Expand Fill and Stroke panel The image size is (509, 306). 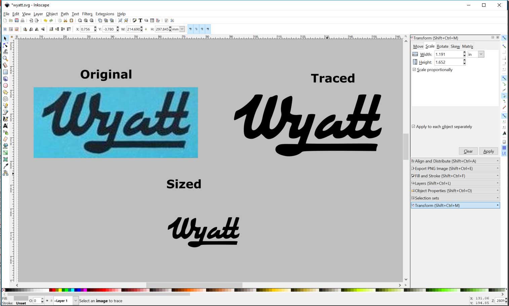point(455,176)
